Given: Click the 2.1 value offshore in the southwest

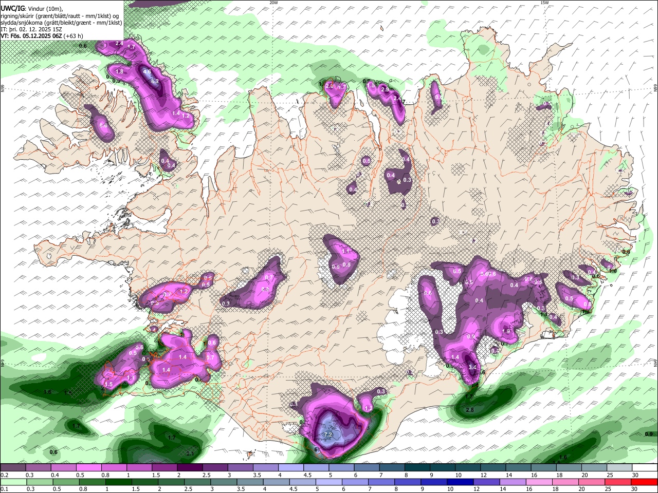Looking at the screenshot, I should click(190, 453).
